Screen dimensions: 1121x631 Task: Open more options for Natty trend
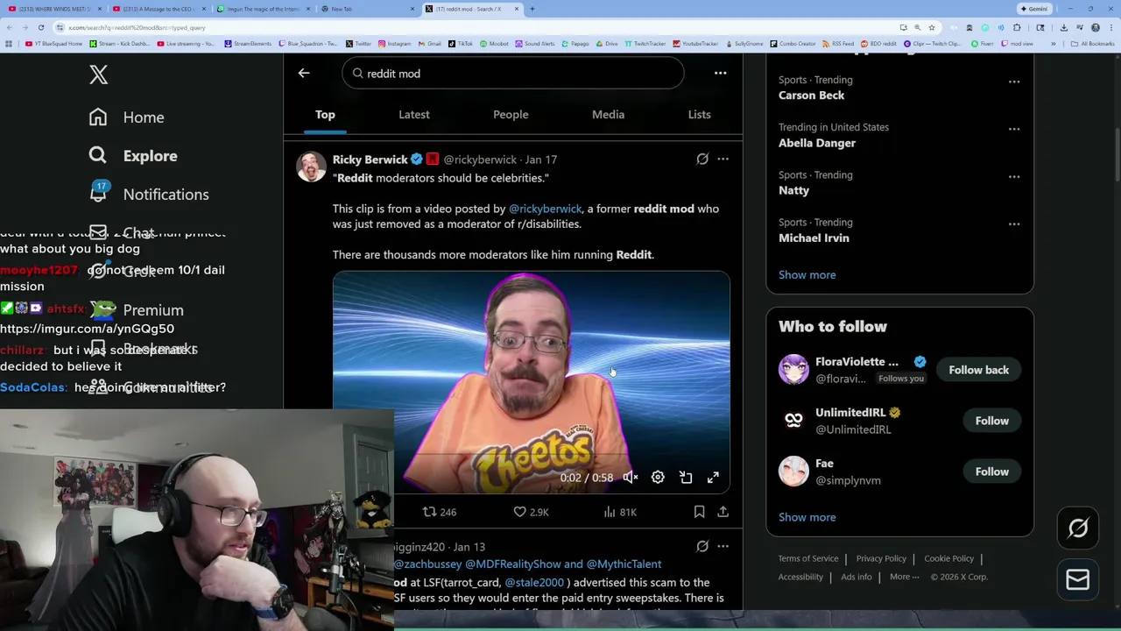1014,176
